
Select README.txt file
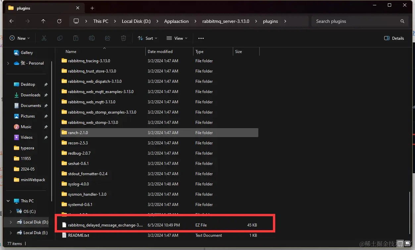pos(159,235)
